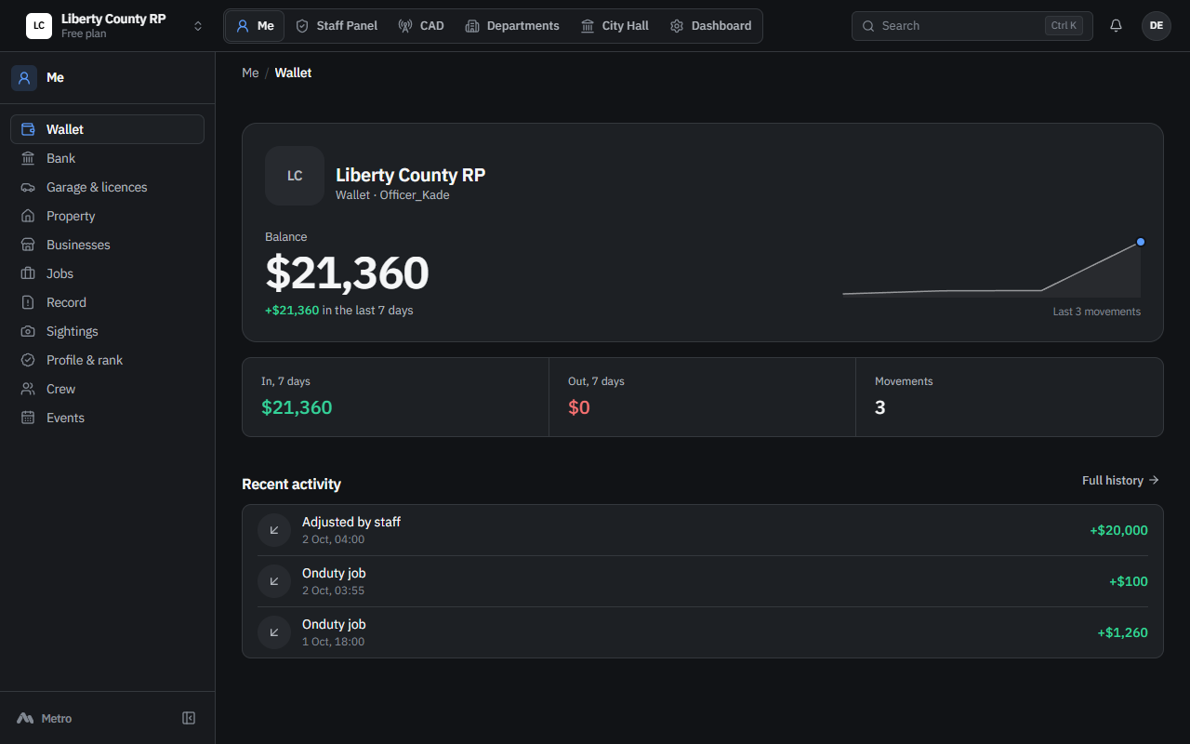Screen dimensions: 1190x744
Task: Open Full history link
Action: pyautogui.click(x=1120, y=481)
